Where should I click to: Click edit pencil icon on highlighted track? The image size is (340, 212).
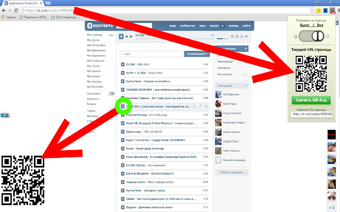(x=201, y=106)
